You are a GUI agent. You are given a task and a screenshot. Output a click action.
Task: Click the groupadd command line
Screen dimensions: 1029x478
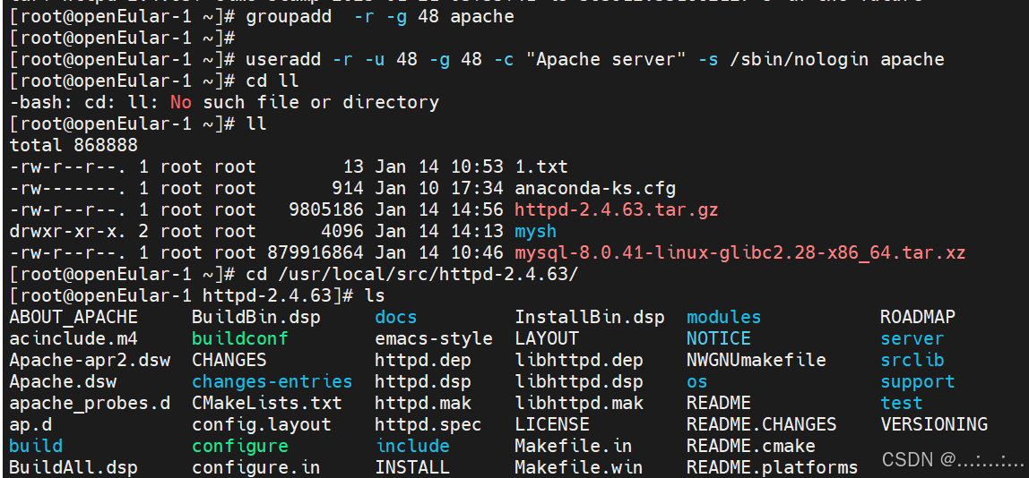tap(262, 16)
